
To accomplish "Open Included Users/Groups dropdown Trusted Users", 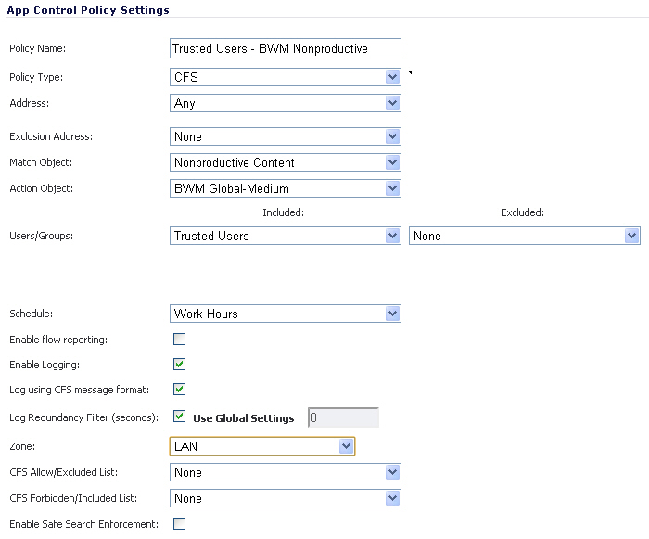I will coord(286,236).
